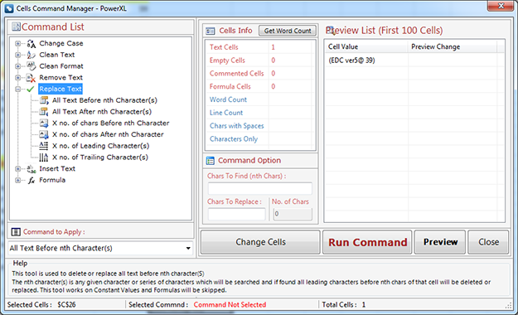The height and width of the screenshot is (315, 518).
Task: Click the PowerXL app icon in title bar
Action: pyautogui.click(x=9, y=8)
